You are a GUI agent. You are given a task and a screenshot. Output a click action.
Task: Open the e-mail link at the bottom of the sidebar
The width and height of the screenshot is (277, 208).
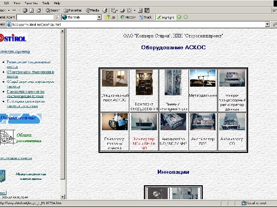tap(3, 193)
